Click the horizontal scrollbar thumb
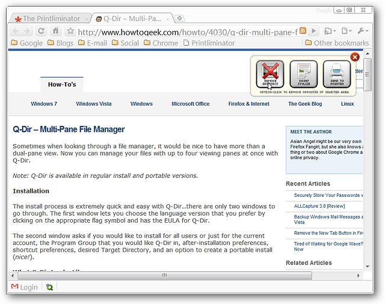Viewport: 385px width, 305px height. click(x=165, y=276)
